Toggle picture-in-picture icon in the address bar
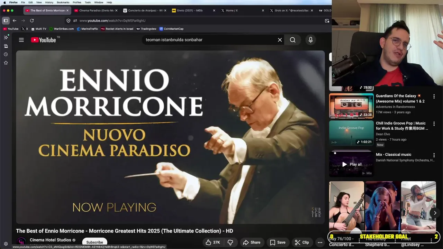The width and height of the screenshot is (443, 249). pyautogui.click(x=327, y=21)
